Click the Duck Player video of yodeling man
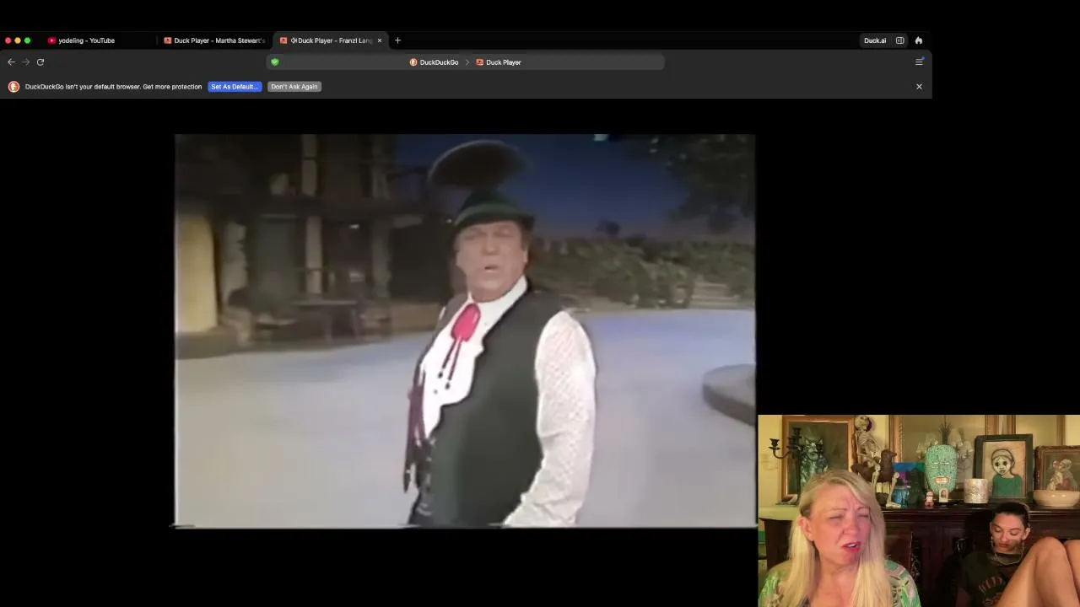The height and width of the screenshot is (607, 1080). pos(465,330)
